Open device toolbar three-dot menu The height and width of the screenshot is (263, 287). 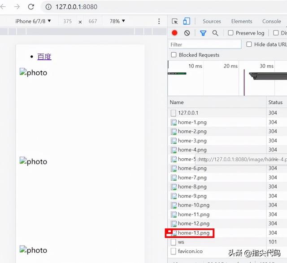point(159,21)
